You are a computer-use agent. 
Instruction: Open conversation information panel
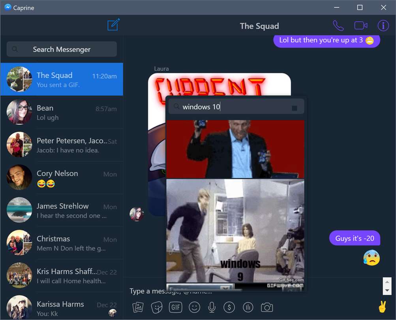coord(383,26)
